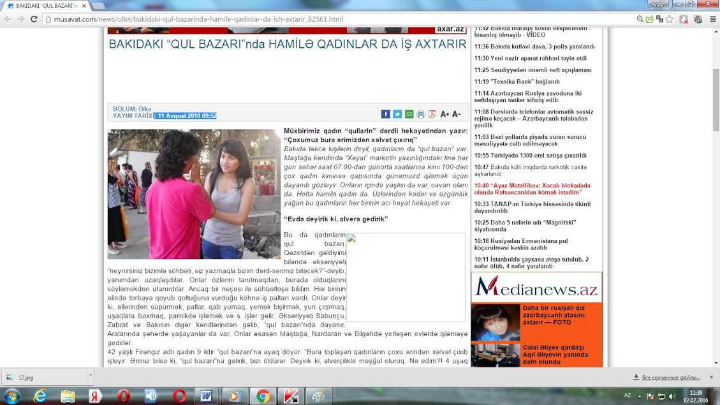The width and height of the screenshot is (720, 405).
Task: Share article on Facebook
Action: (385, 114)
